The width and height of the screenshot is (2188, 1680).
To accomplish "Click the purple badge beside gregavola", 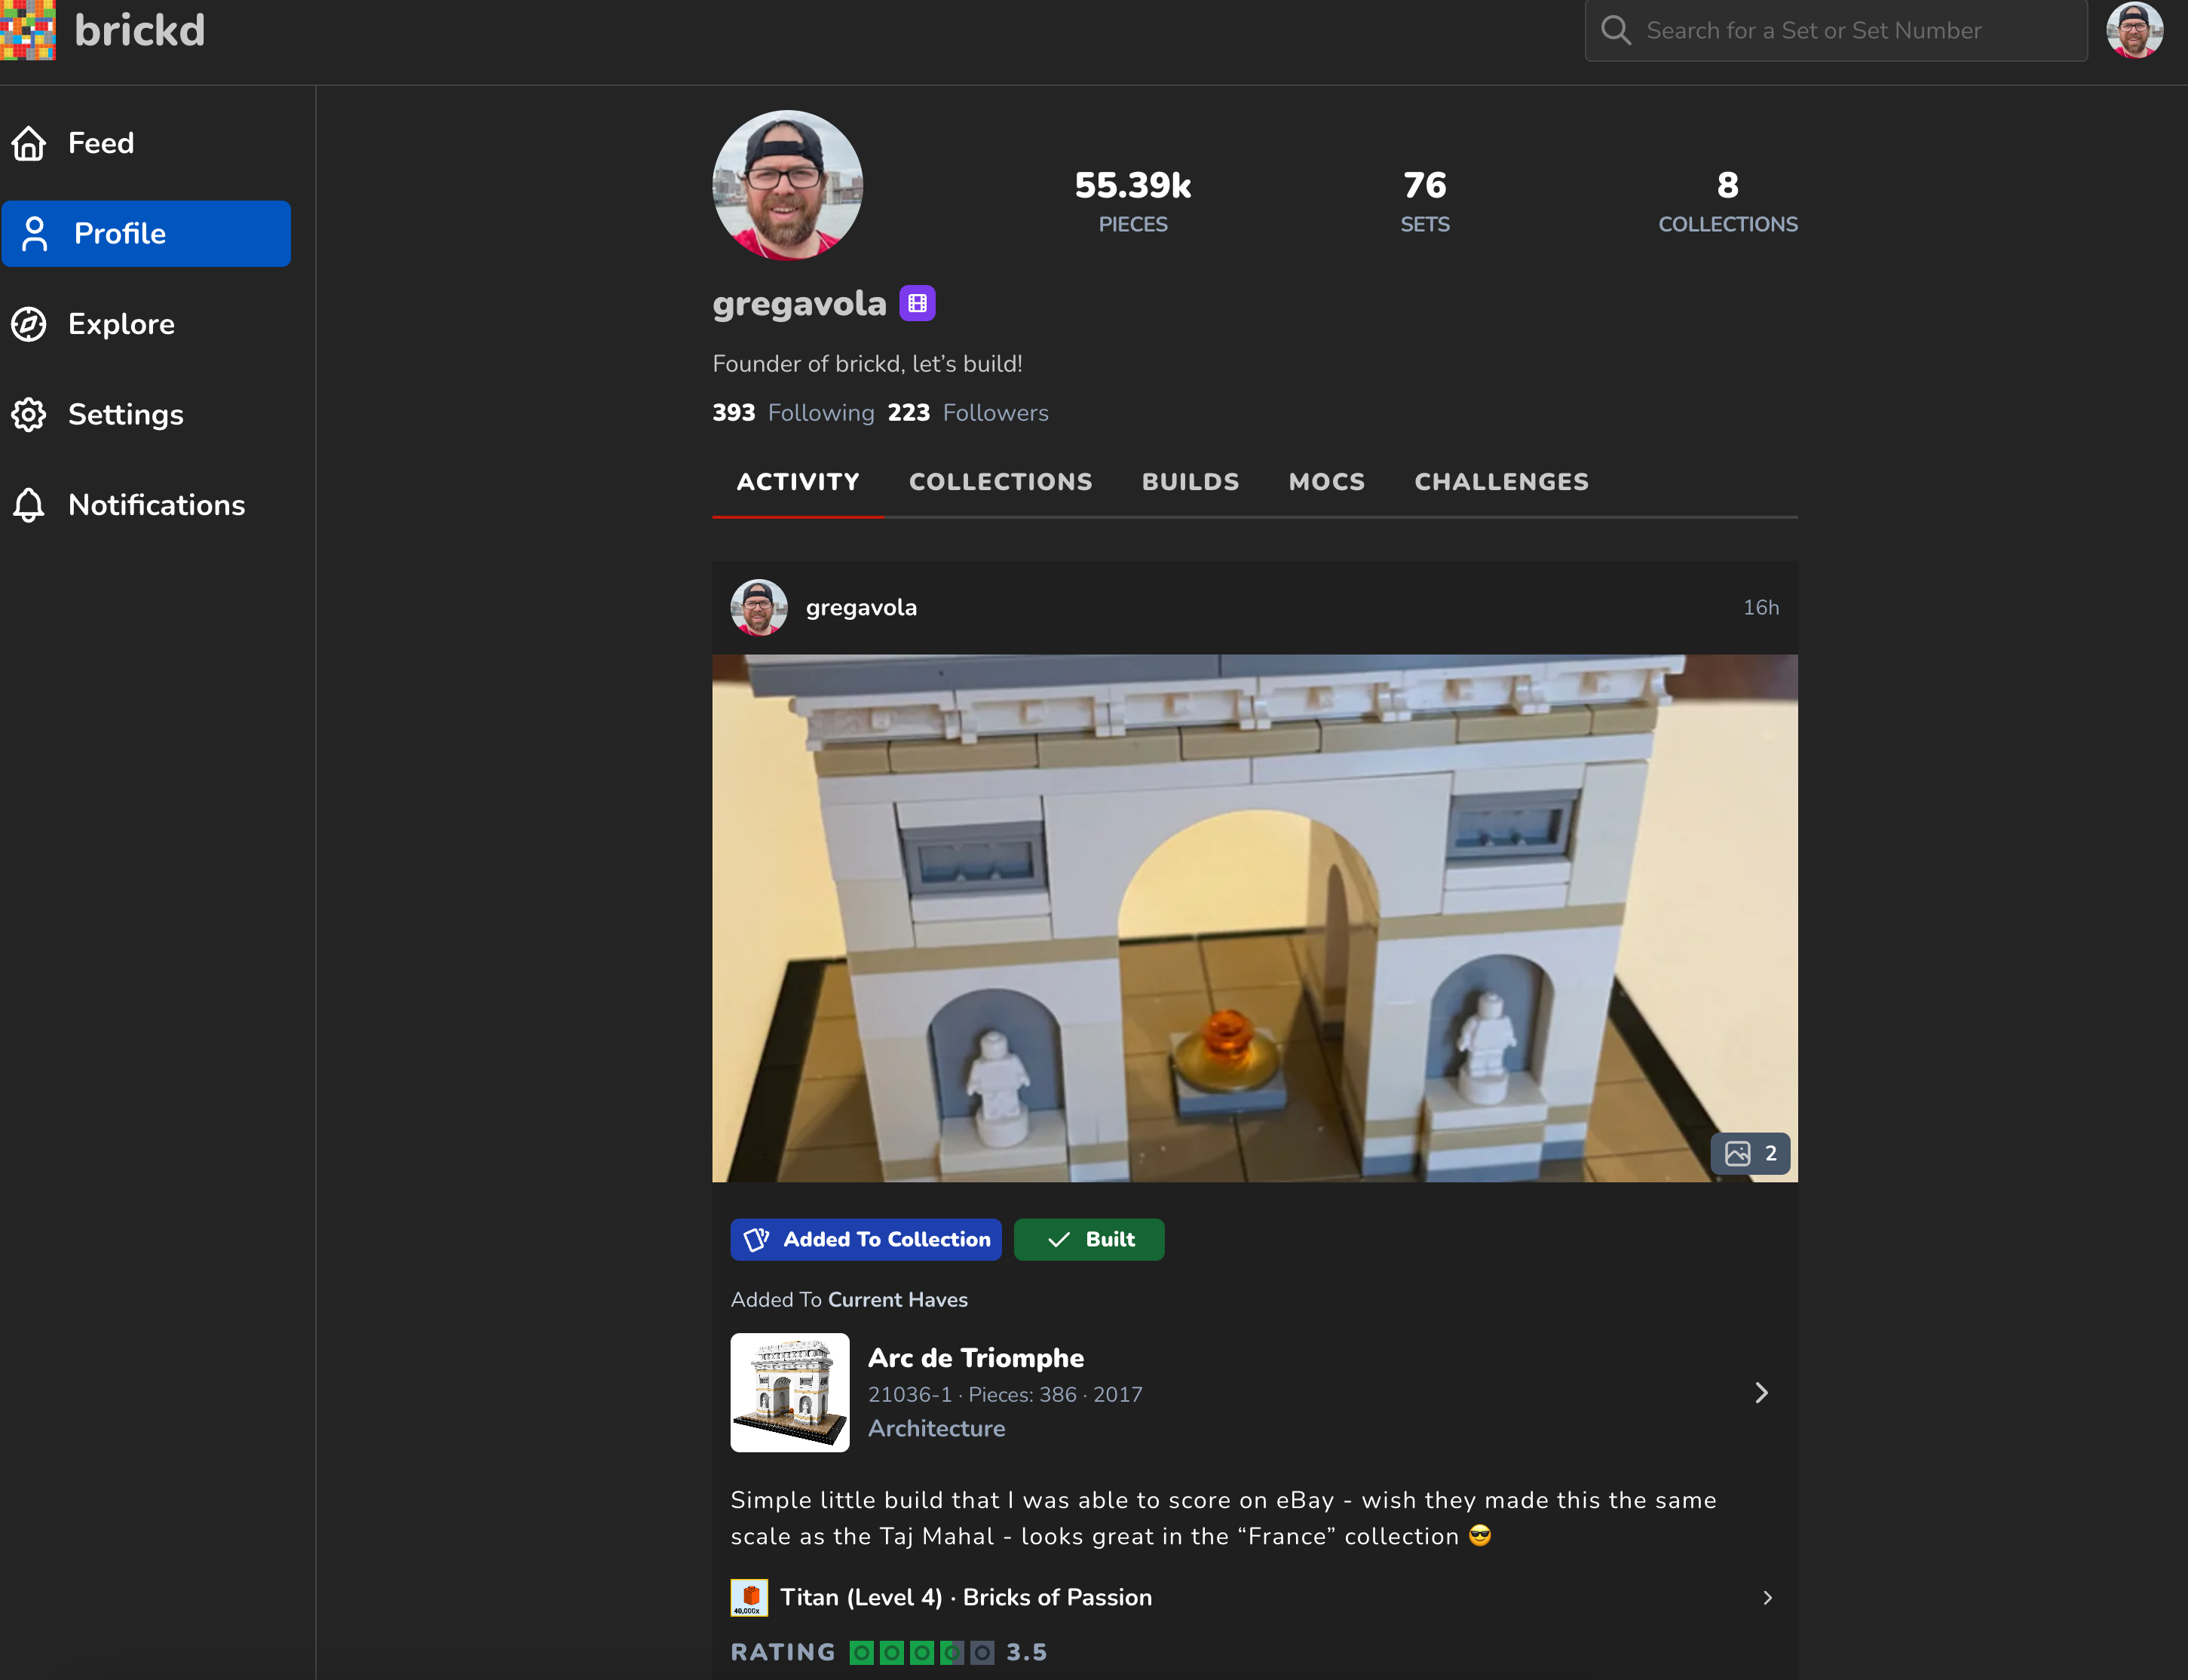I will pos(917,303).
